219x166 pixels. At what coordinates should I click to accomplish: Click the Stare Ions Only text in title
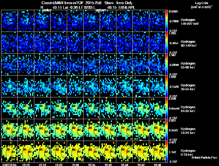119,3
